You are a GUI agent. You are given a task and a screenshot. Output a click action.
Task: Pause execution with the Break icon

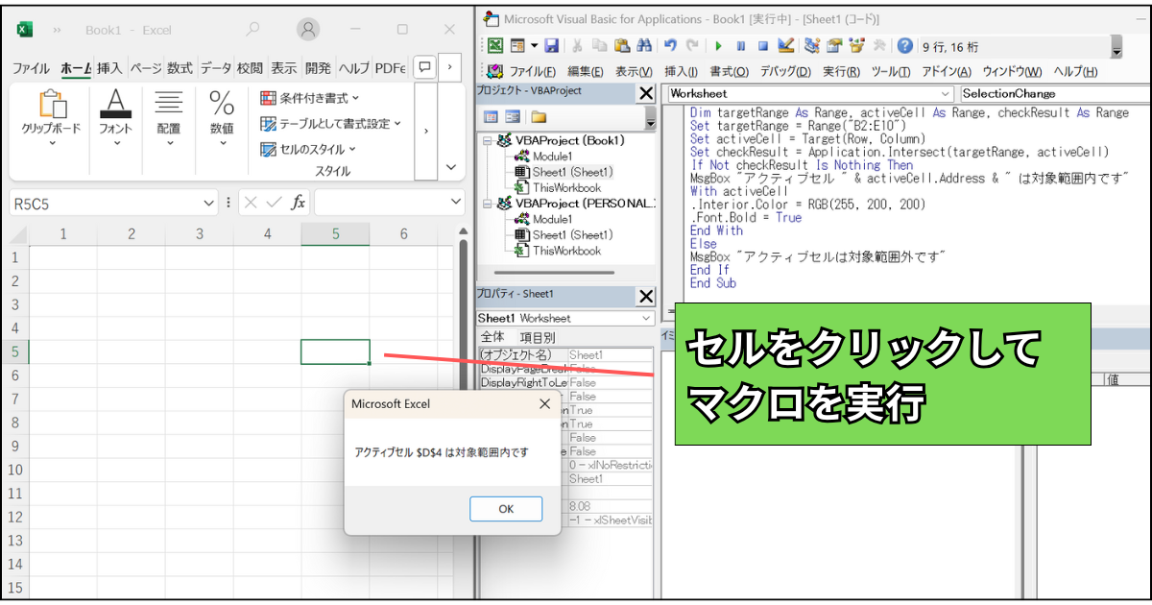[740, 45]
